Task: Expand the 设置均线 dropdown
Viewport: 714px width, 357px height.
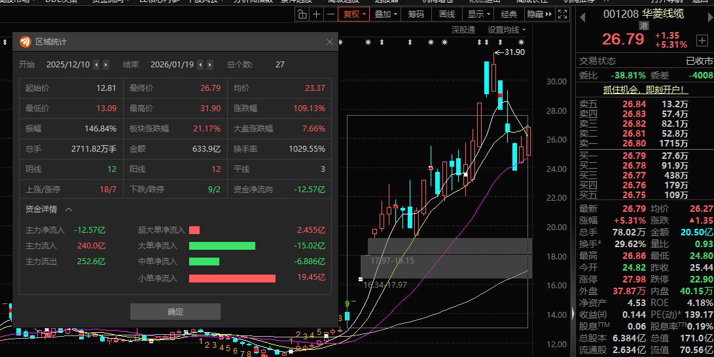Action: (507, 30)
